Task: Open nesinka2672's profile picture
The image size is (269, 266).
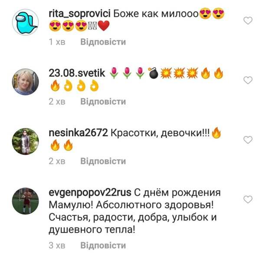Action: [x=26, y=141]
